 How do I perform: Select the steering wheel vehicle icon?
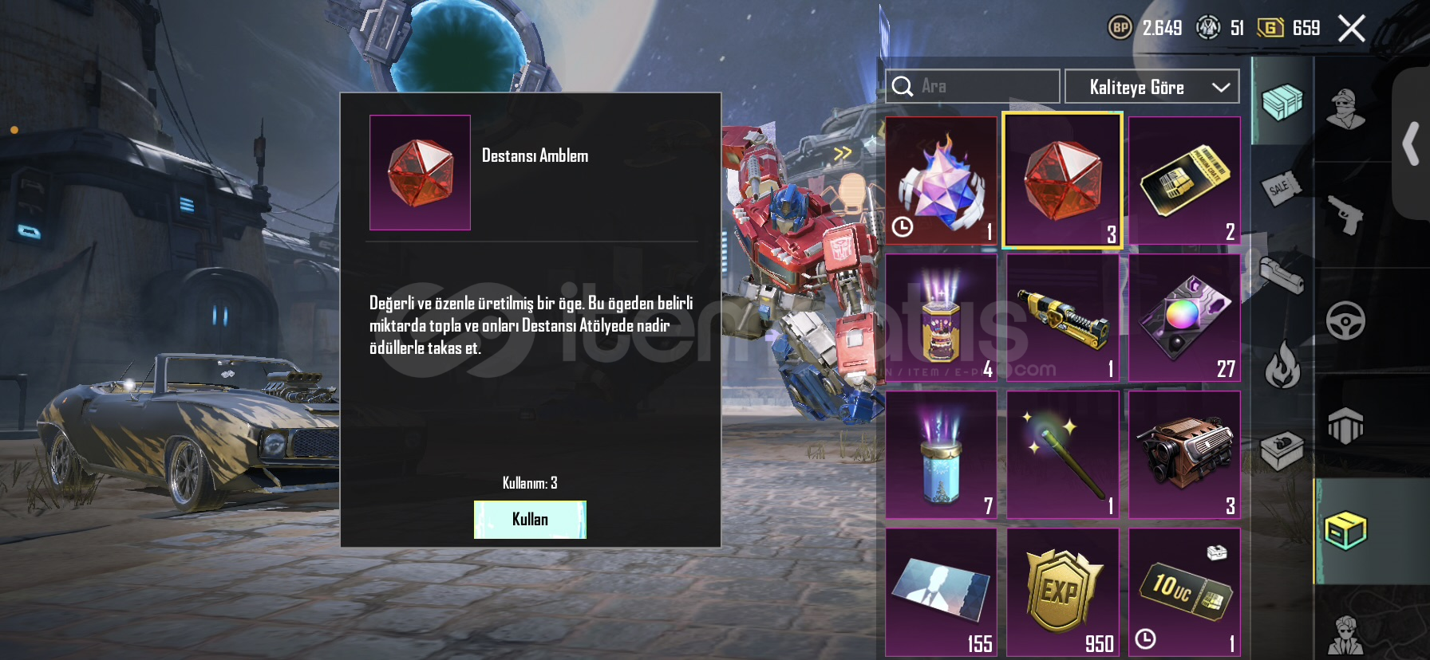(x=1345, y=320)
